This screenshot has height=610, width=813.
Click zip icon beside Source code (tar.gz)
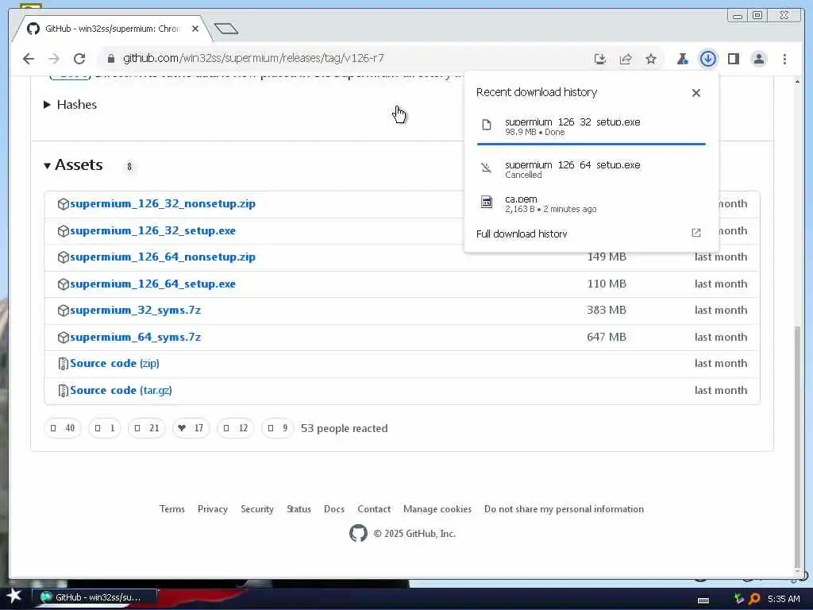[x=64, y=391]
